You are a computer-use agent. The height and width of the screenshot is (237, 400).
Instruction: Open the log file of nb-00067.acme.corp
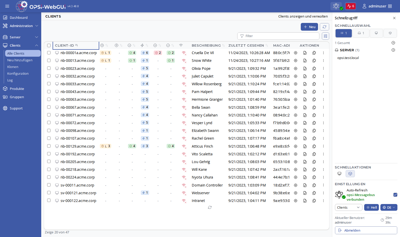pyautogui.click(x=305, y=107)
